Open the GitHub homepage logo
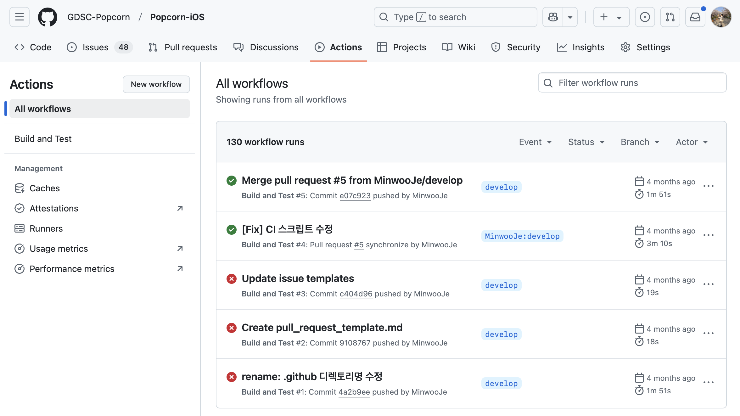This screenshot has height=416, width=740. (x=48, y=17)
